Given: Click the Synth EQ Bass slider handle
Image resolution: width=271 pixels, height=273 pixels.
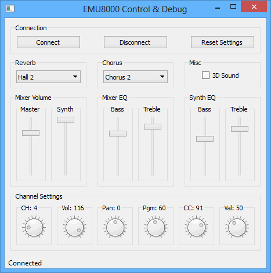Looking at the screenshot, I should coord(205,139).
